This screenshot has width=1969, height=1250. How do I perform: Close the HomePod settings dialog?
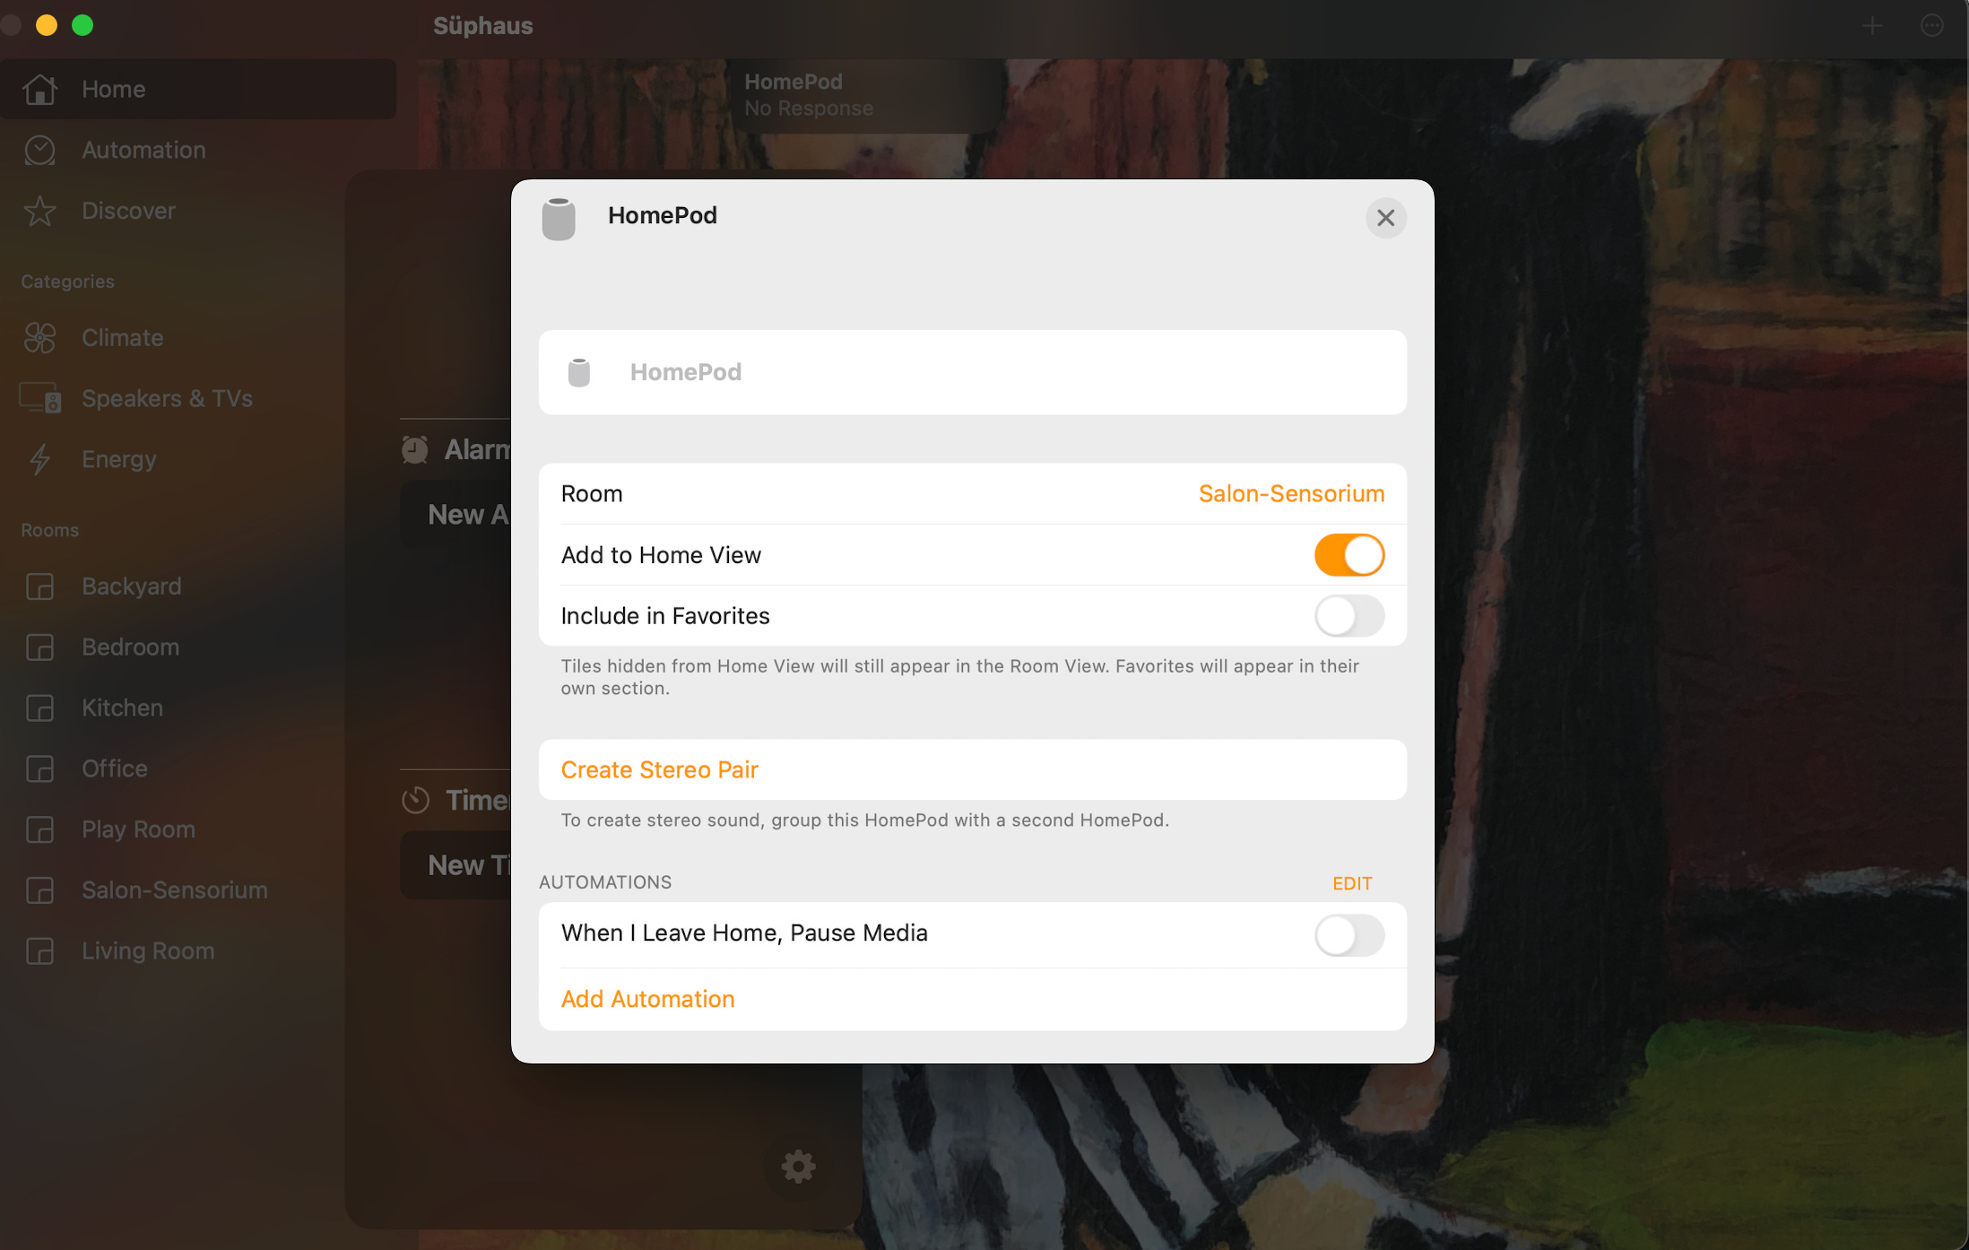tap(1385, 218)
